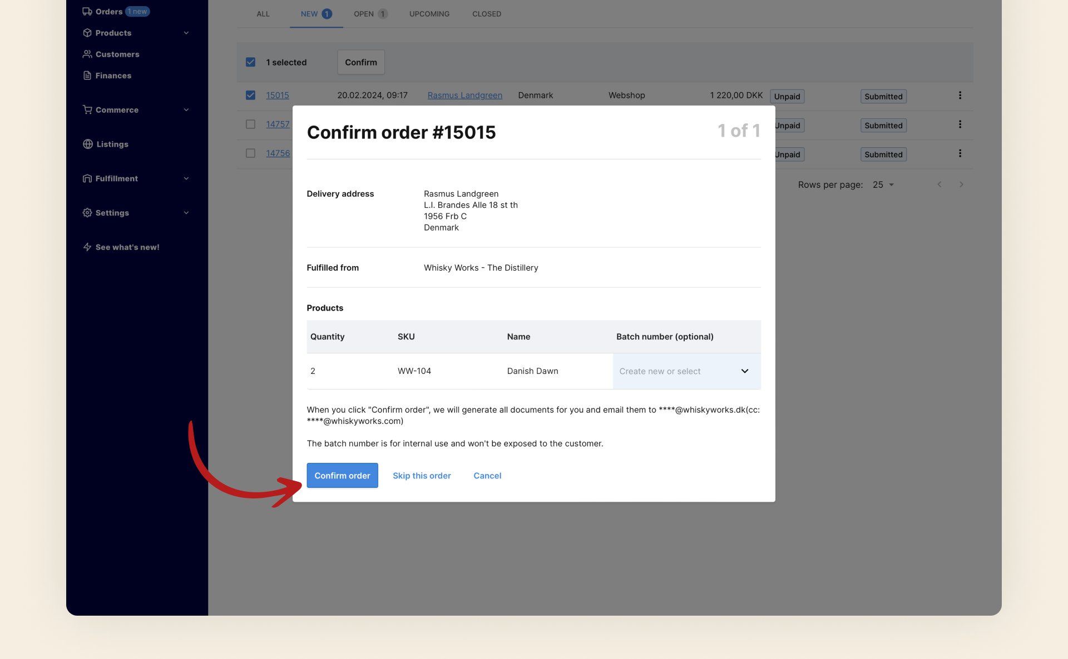Expand the Settings section chevron
The height and width of the screenshot is (659, 1068).
point(186,212)
